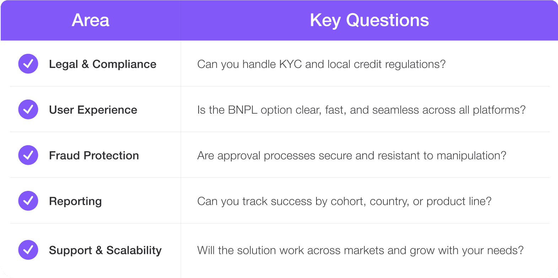Click the word "KYC" in the Legal row
The image size is (558, 278).
pos(290,64)
